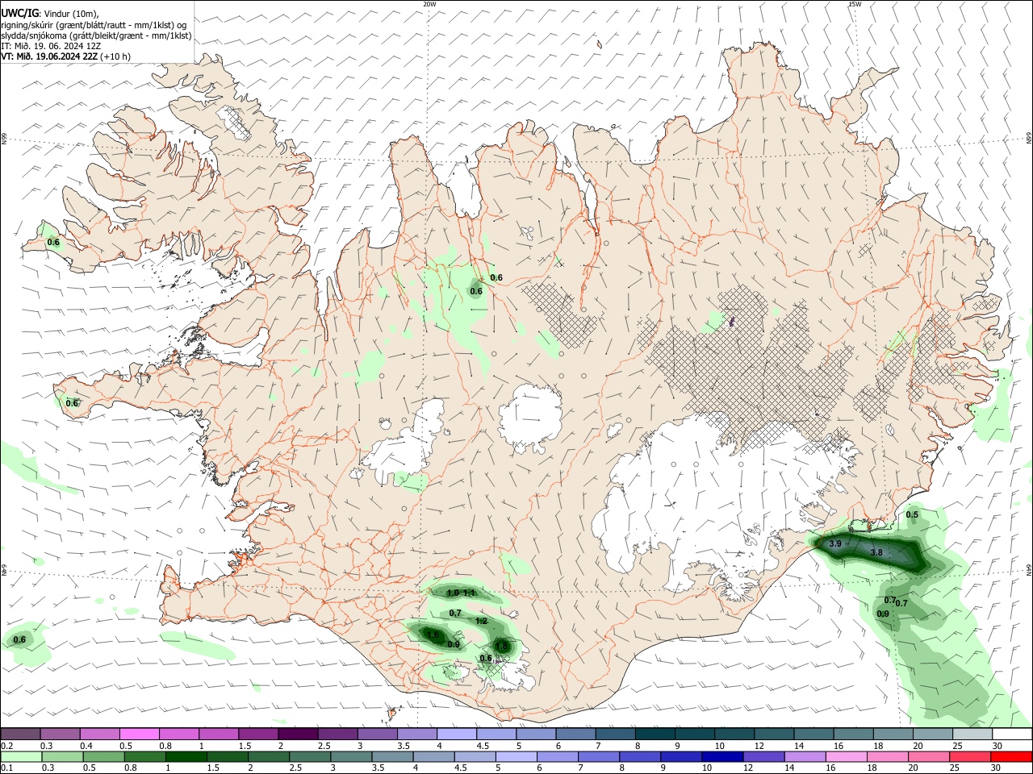Click the 'IT: Mið. 19. 06. 2024 12Z' line

point(51,46)
